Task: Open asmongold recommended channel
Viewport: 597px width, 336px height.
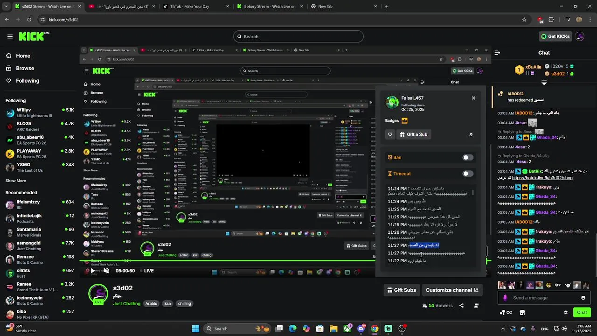Action: [40, 245]
